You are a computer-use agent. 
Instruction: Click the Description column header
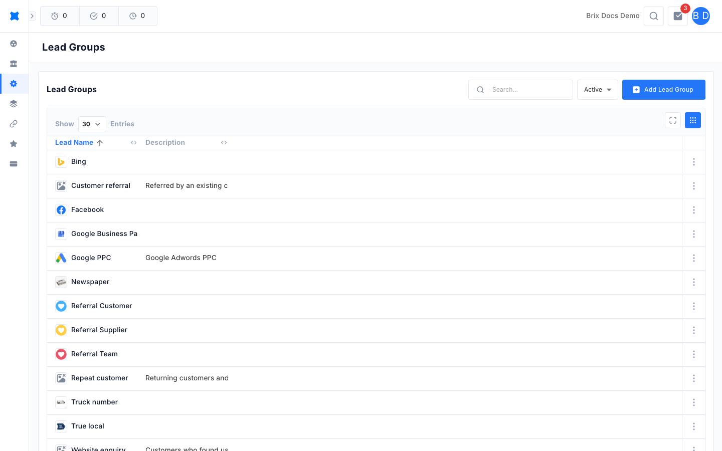165,143
